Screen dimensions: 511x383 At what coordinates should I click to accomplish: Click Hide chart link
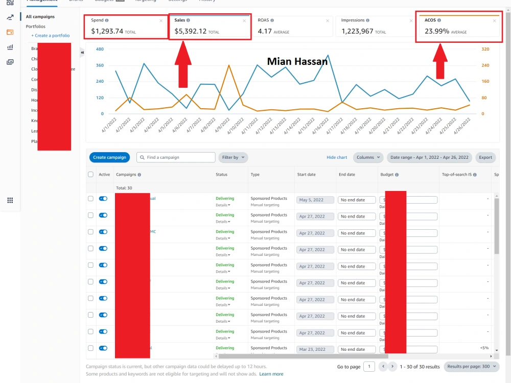pyautogui.click(x=337, y=157)
